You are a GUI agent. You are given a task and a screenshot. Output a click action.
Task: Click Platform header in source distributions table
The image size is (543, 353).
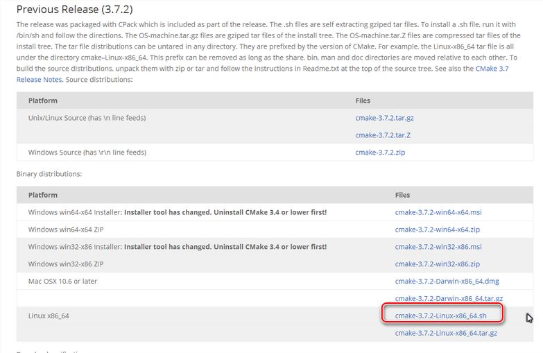click(x=42, y=101)
